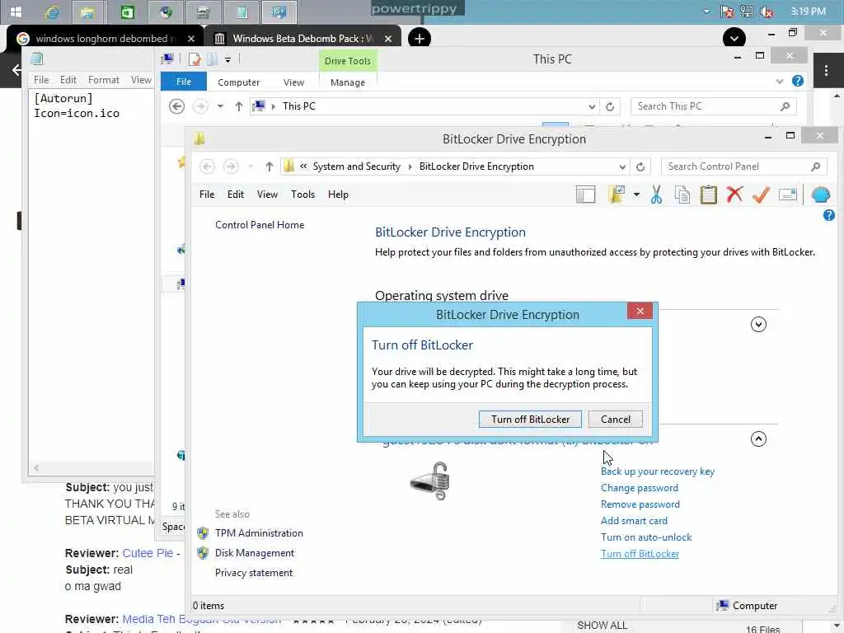Open recent locations dropdown in This PC
Image resolution: width=844 pixels, height=633 pixels.
(220, 106)
